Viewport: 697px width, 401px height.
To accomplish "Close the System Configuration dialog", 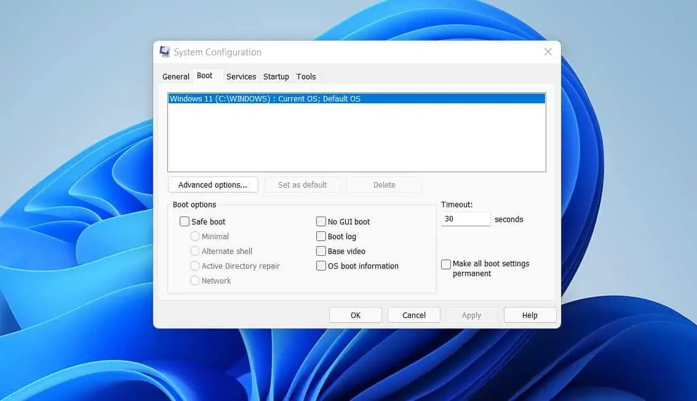I will pos(548,52).
